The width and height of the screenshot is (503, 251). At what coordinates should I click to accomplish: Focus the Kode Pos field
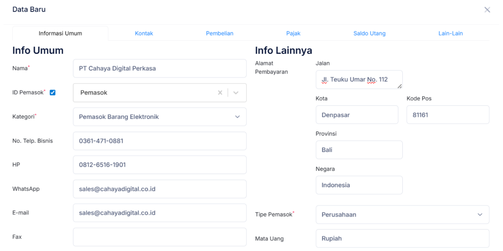[447, 115]
